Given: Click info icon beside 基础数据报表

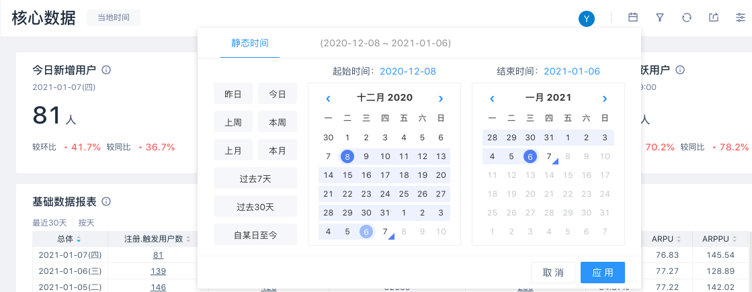Looking at the screenshot, I should (x=106, y=201).
